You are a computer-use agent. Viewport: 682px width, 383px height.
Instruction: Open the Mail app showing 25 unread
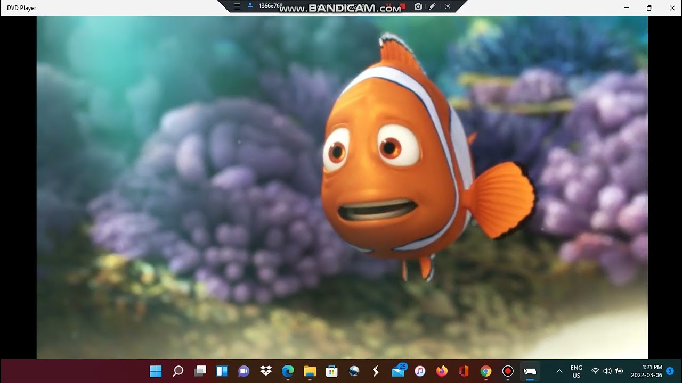pyautogui.click(x=398, y=371)
